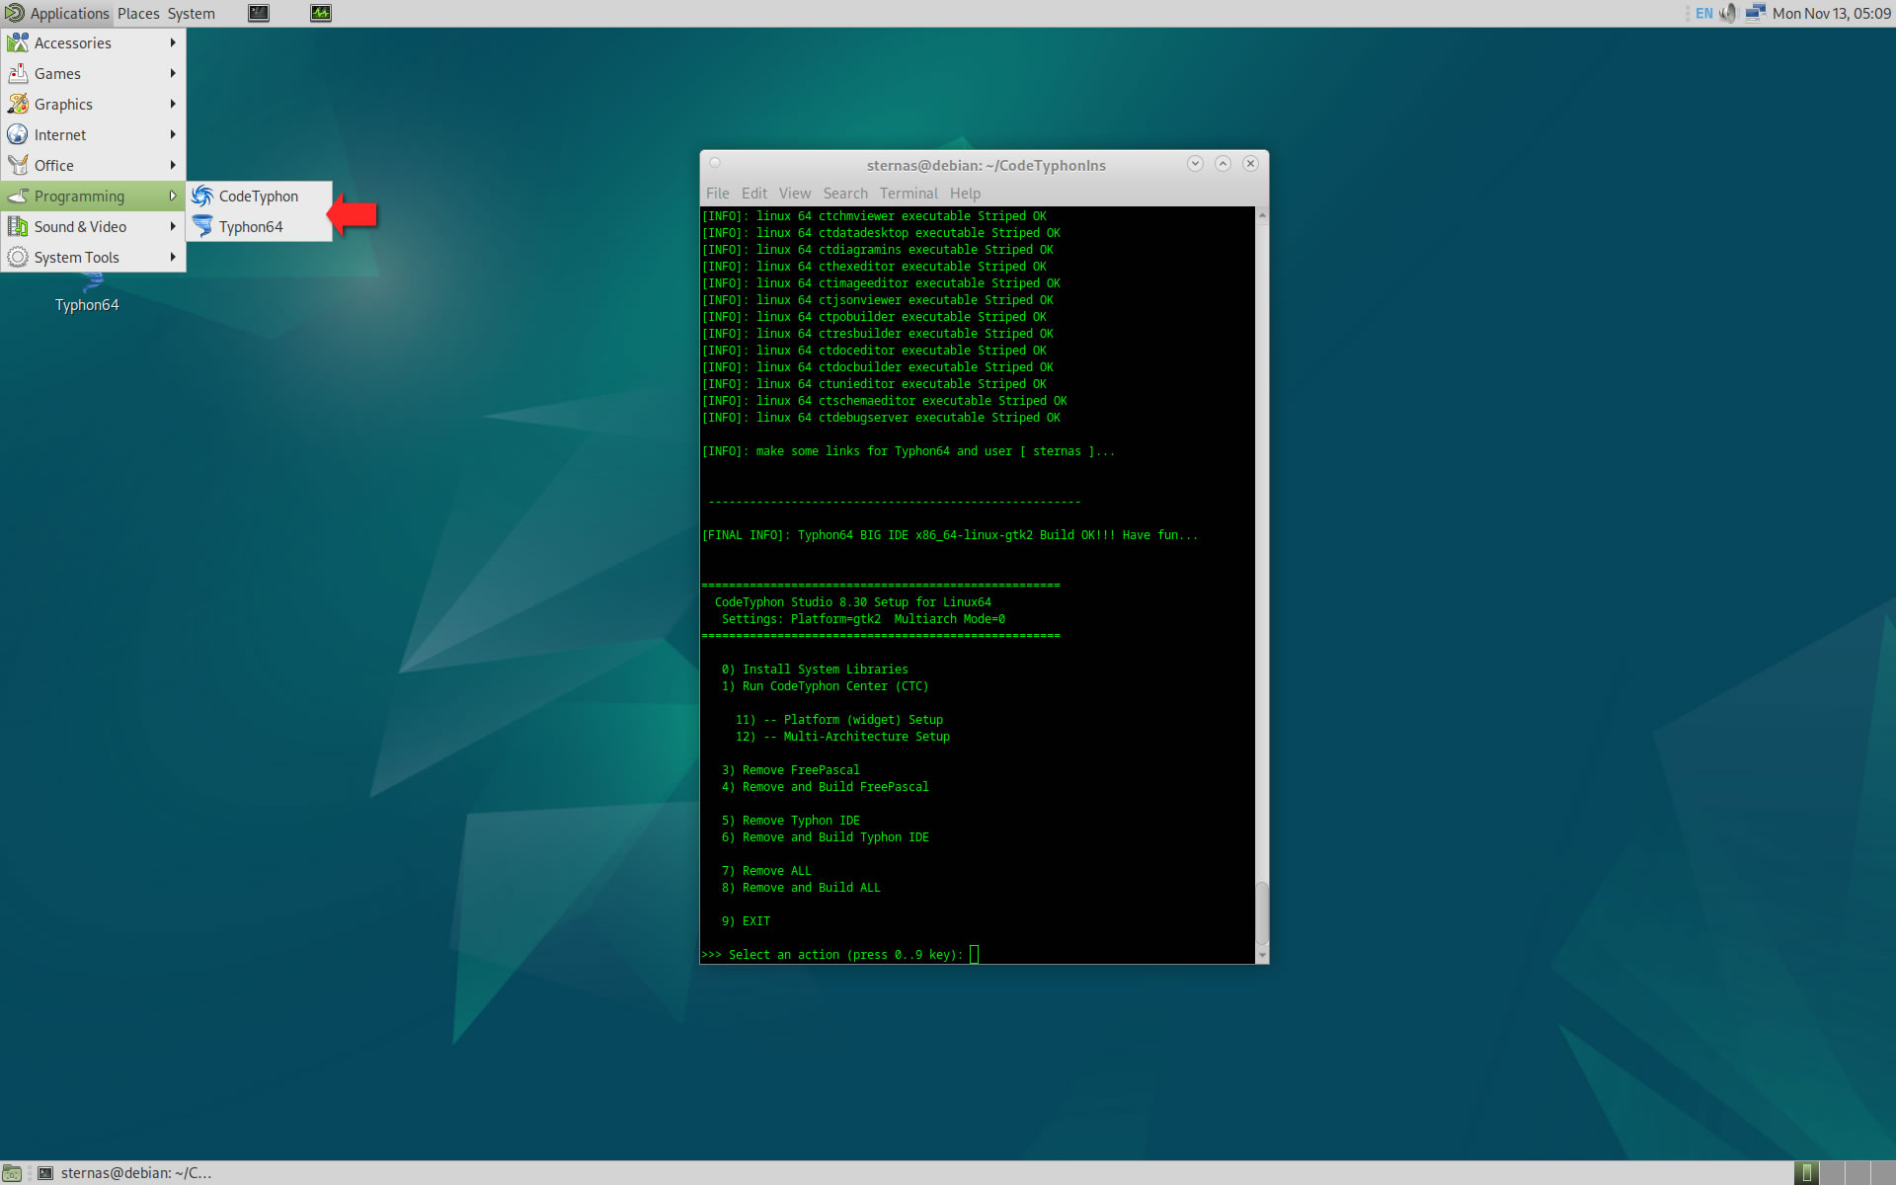This screenshot has width=1896, height=1185.
Task: Click the terminal window menu dot button
Action: [715, 164]
